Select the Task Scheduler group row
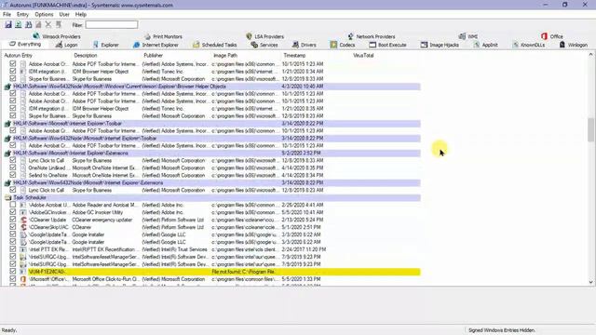The width and height of the screenshot is (596, 335). [212, 197]
